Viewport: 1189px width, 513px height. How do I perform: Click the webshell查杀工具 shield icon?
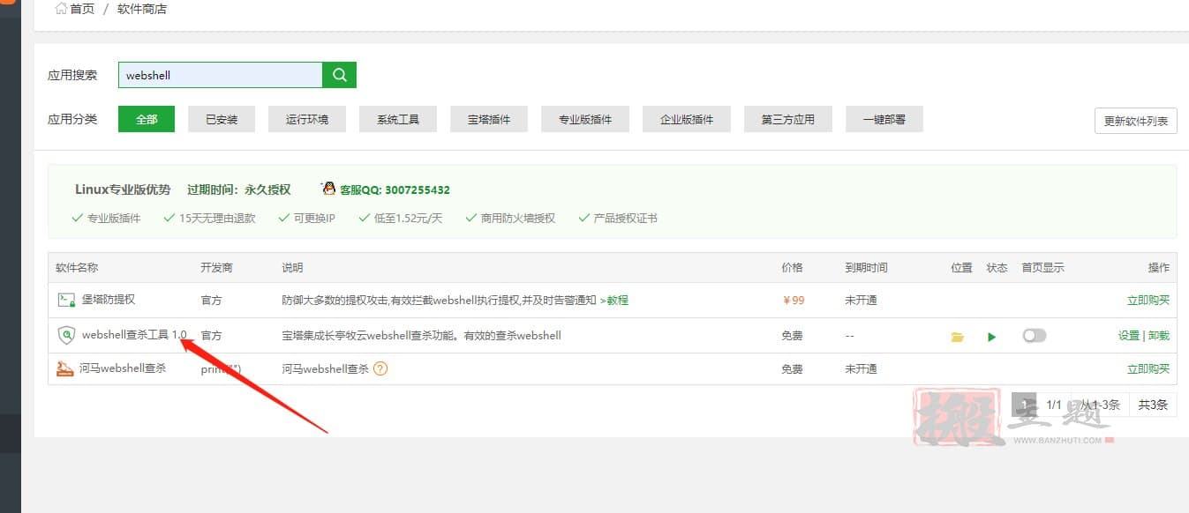pos(66,335)
